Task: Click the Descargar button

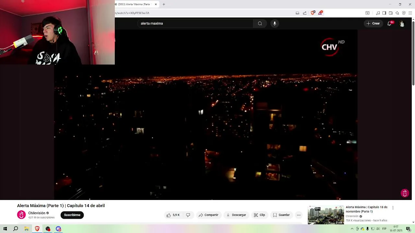Action: pos(236,215)
